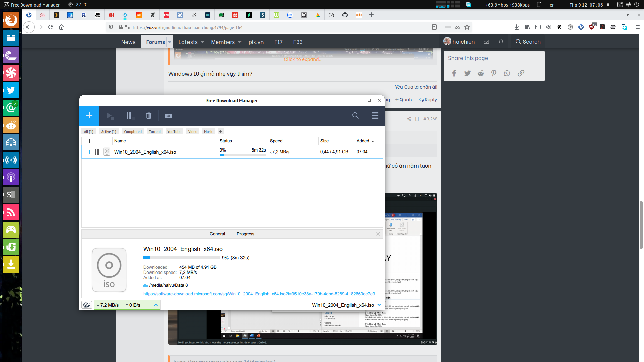Click the voz.vn address bar
This screenshot has width=644, height=362.
click(x=278, y=27)
